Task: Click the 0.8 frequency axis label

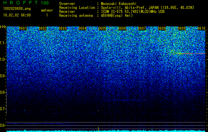Action: click(x=3, y=92)
